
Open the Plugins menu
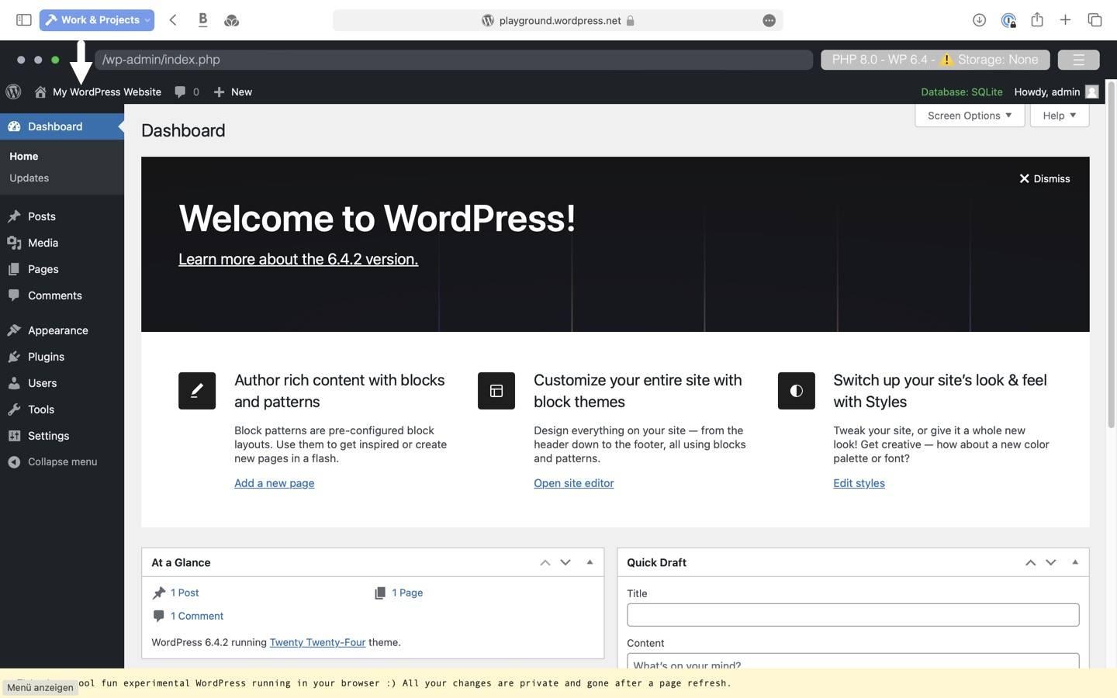(x=62, y=357)
